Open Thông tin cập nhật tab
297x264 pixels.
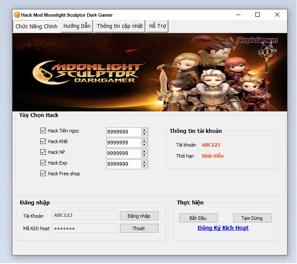click(x=120, y=26)
